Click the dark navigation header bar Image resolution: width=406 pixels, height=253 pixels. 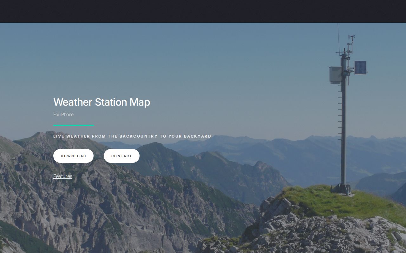tap(203, 11)
